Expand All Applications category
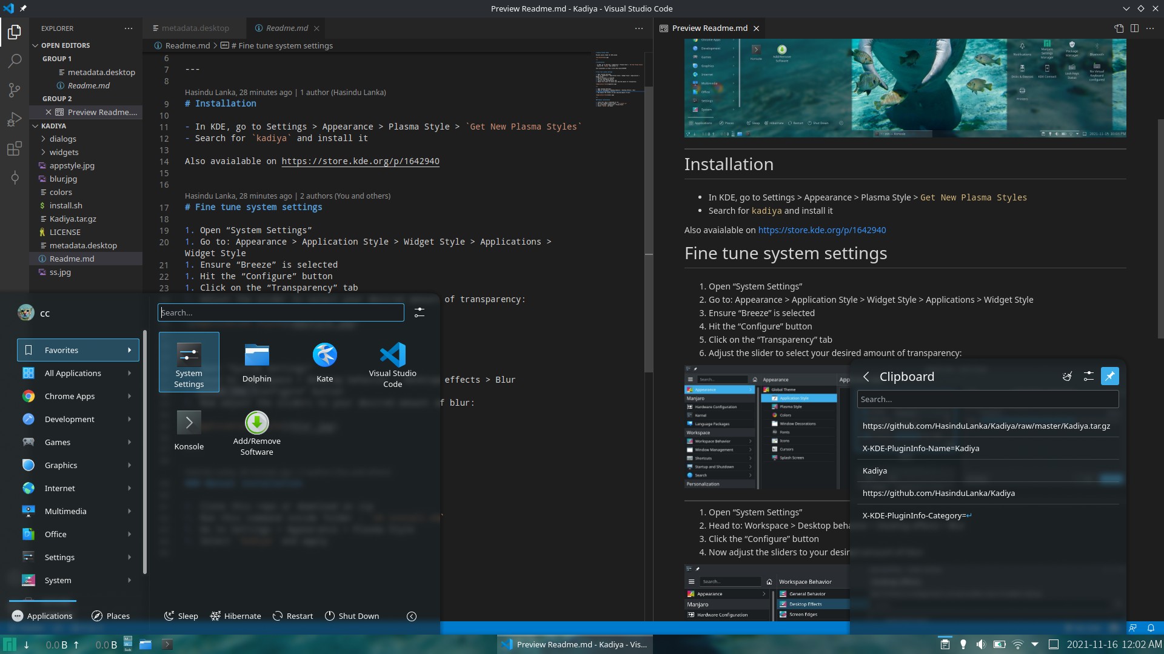Image resolution: width=1164 pixels, height=654 pixels. click(x=78, y=373)
